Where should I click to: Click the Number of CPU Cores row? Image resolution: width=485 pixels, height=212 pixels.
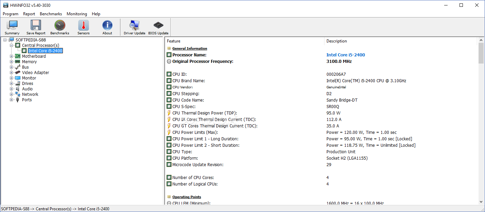(321, 177)
